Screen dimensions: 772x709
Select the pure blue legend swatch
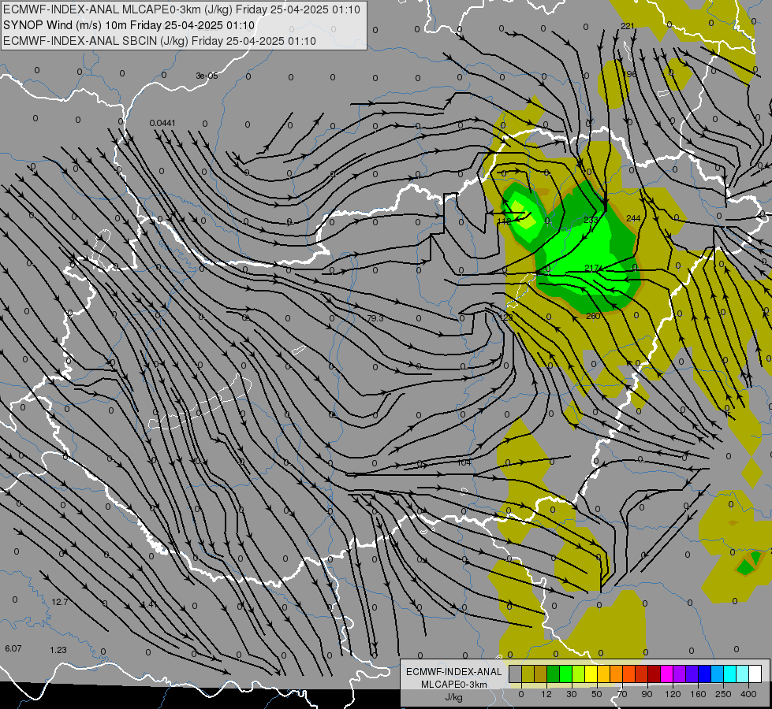[705, 674]
